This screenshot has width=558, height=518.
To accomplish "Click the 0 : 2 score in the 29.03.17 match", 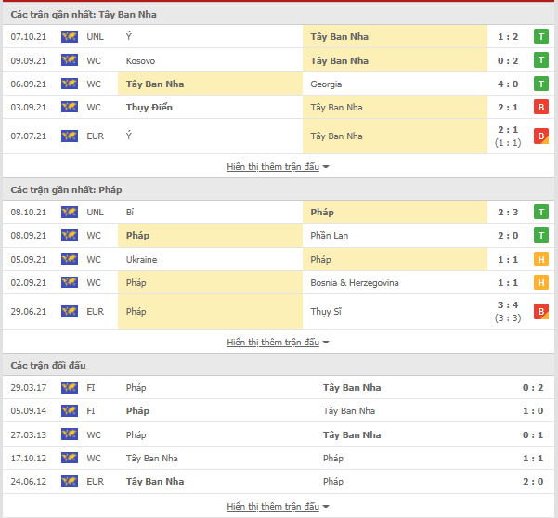I will click(x=533, y=388).
